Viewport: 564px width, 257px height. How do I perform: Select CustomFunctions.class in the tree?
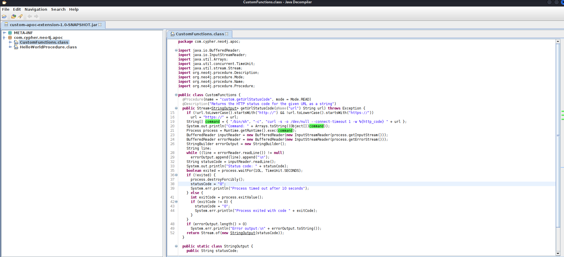point(44,42)
